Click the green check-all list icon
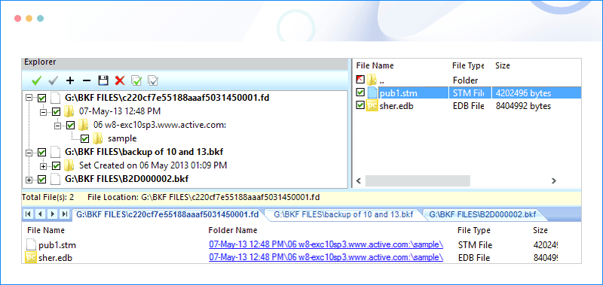603x285 pixels. [x=136, y=80]
